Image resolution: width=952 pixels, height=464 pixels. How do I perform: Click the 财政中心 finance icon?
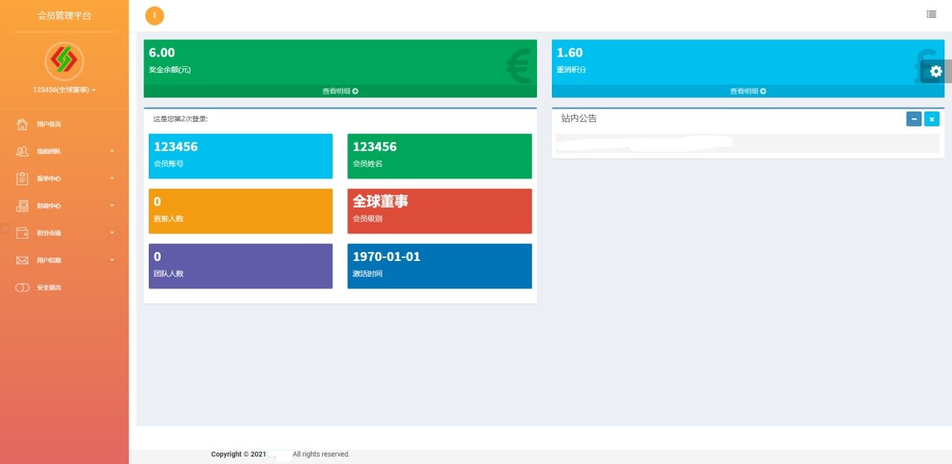coord(22,206)
